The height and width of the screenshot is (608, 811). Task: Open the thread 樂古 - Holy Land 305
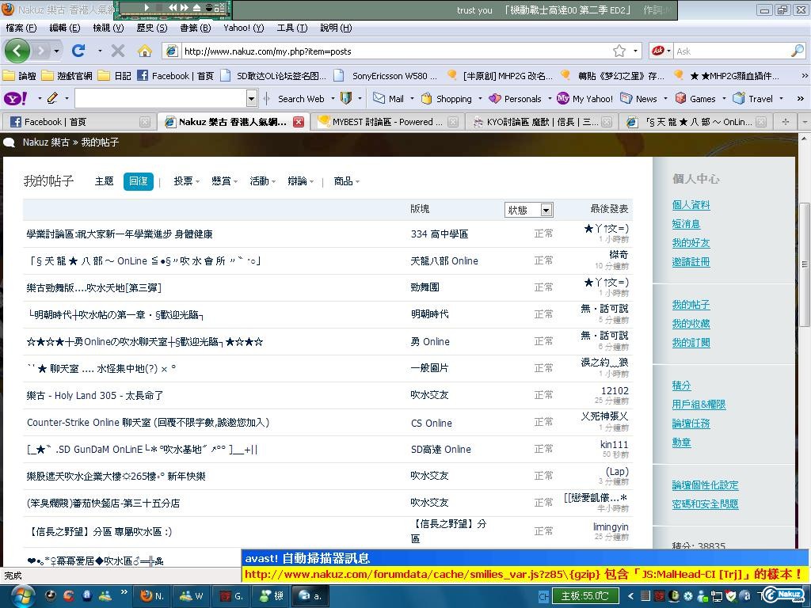[94, 395]
